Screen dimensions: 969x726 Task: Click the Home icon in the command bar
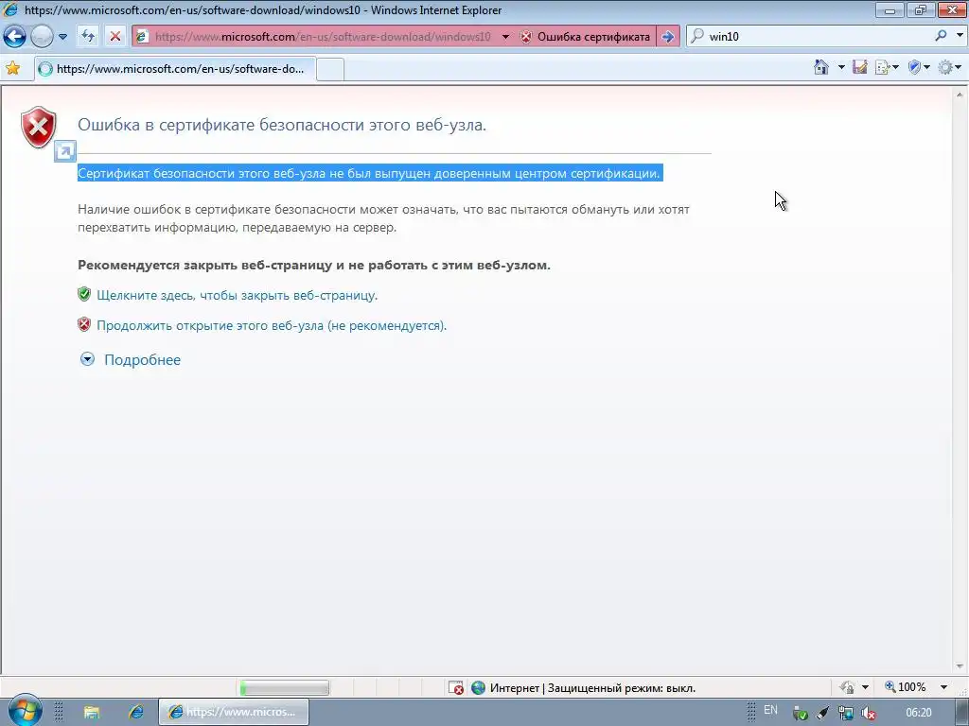[820, 67]
